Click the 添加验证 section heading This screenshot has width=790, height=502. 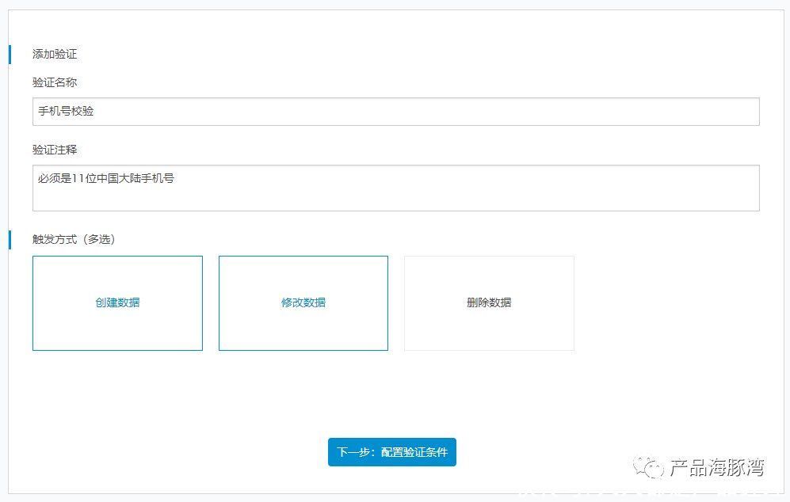click(55, 55)
